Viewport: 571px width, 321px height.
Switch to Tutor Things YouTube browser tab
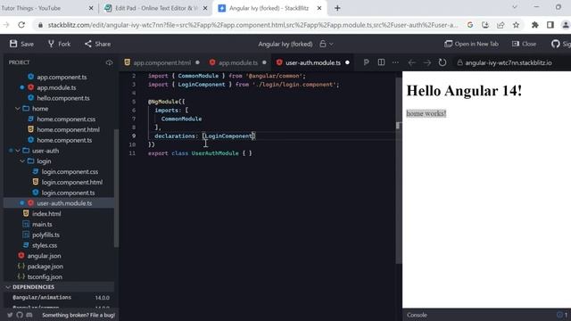pyautogui.click(x=31, y=8)
